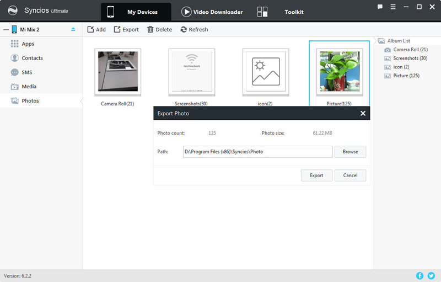Click the Version: 6.2.2 status text
Viewport: 441px width, 282px height.
point(18,276)
